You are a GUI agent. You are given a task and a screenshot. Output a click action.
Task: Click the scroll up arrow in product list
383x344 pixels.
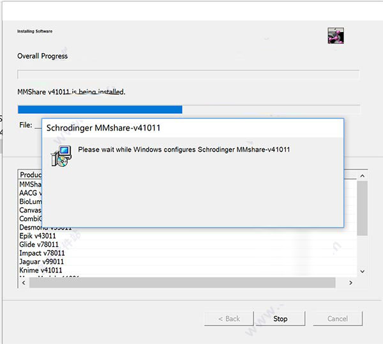click(x=362, y=176)
